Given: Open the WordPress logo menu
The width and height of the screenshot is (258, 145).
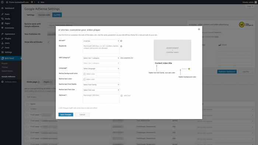Looking at the screenshot, I should [x=2, y=2].
